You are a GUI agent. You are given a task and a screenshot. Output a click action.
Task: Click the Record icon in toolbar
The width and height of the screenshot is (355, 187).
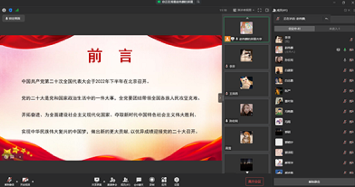pos(152,181)
